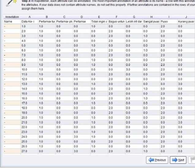The image size is (195, 168).
Task: Click the 'Bagus untuk' attribute name cell
Action: click(x=117, y=21)
